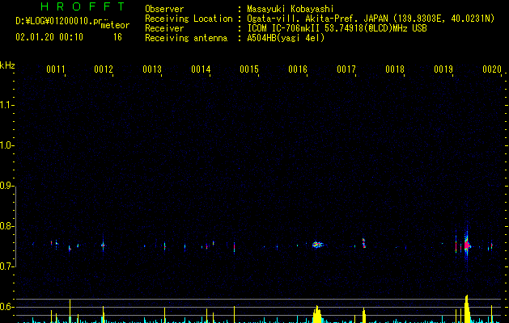Click the 0.7 kHz frequency tick label
The width and height of the screenshot is (509, 323).
[6, 266]
